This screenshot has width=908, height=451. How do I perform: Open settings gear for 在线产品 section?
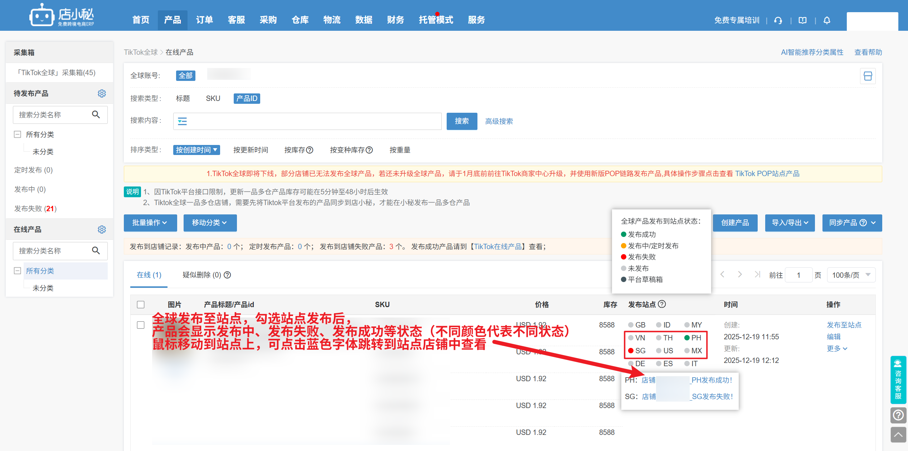point(102,229)
